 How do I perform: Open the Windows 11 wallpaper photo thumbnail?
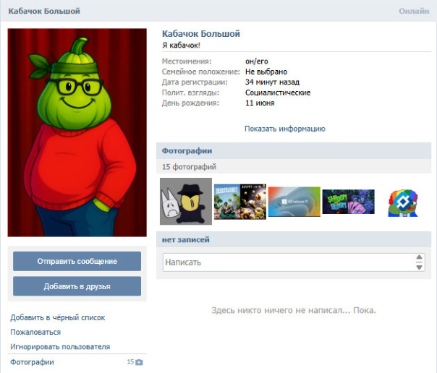click(294, 202)
